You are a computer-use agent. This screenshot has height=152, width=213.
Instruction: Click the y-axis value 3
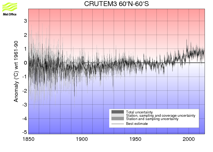pos(25,21)
